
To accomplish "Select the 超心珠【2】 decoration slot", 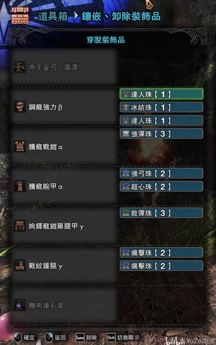I will click(161, 187).
